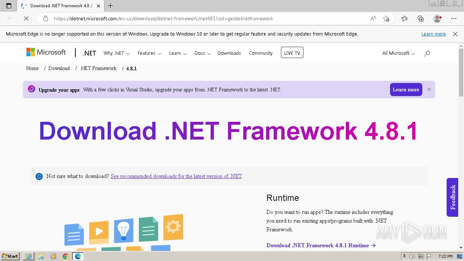This screenshot has height=261, width=464.
Task: Select the Edge taskbar button
Action: tap(78, 256)
